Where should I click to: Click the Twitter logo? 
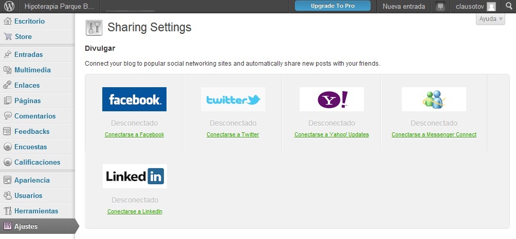click(x=233, y=99)
